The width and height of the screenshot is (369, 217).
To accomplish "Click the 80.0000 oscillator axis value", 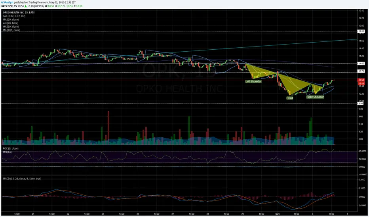I will pos(362,152).
